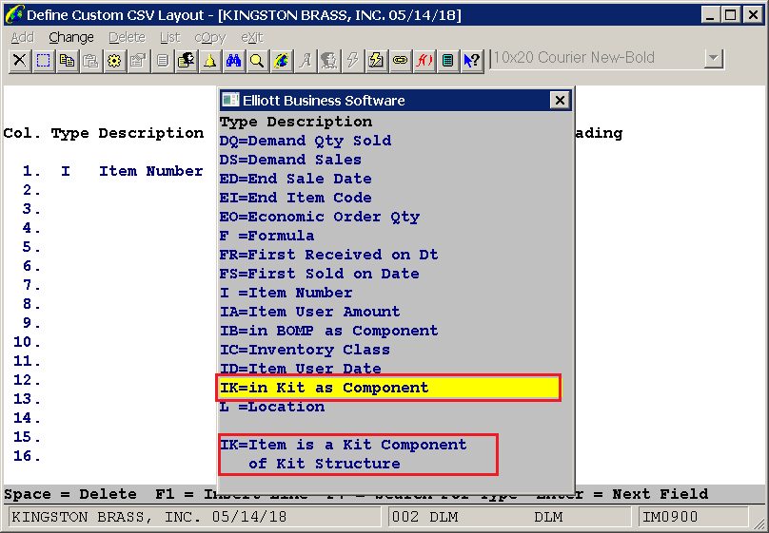769x533 pixels.
Task: Click the X cancel toolbar icon
Action: tap(20, 61)
